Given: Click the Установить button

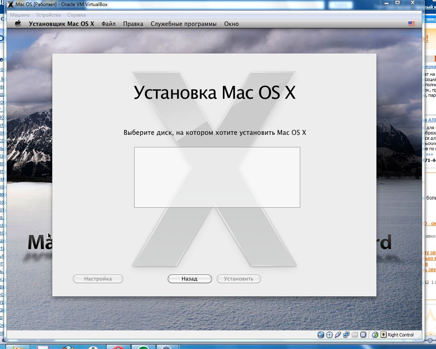Looking at the screenshot, I should click(239, 279).
